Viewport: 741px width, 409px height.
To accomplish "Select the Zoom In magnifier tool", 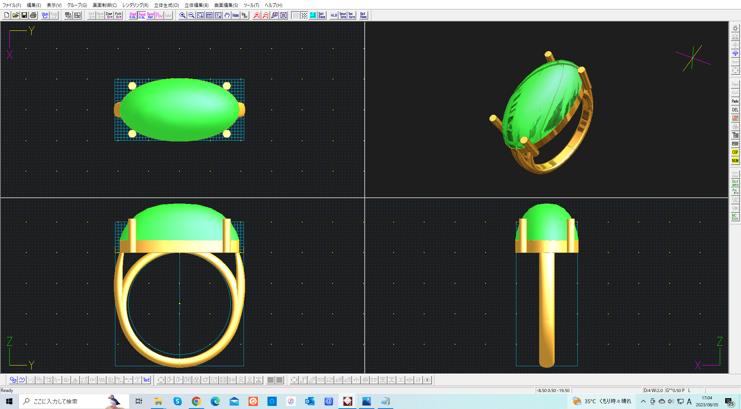I will (183, 15).
